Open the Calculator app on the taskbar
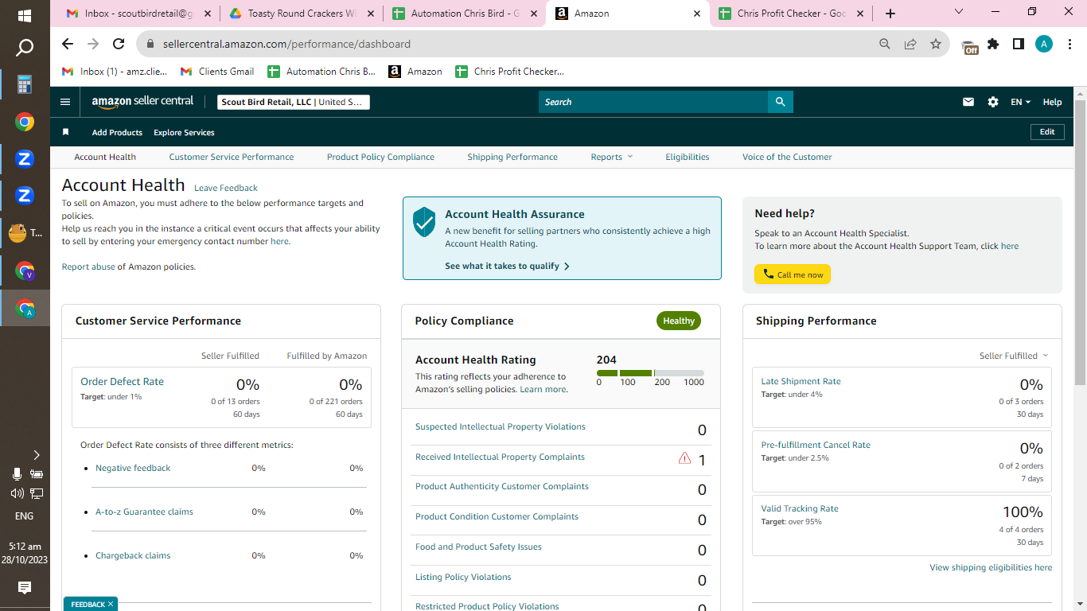Image resolution: width=1087 pixels, height=611 pixels. 25,84
